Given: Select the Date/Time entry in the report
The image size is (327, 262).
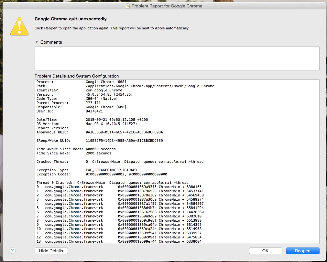Looking at the screenshot, I should [x=92, y=120].
